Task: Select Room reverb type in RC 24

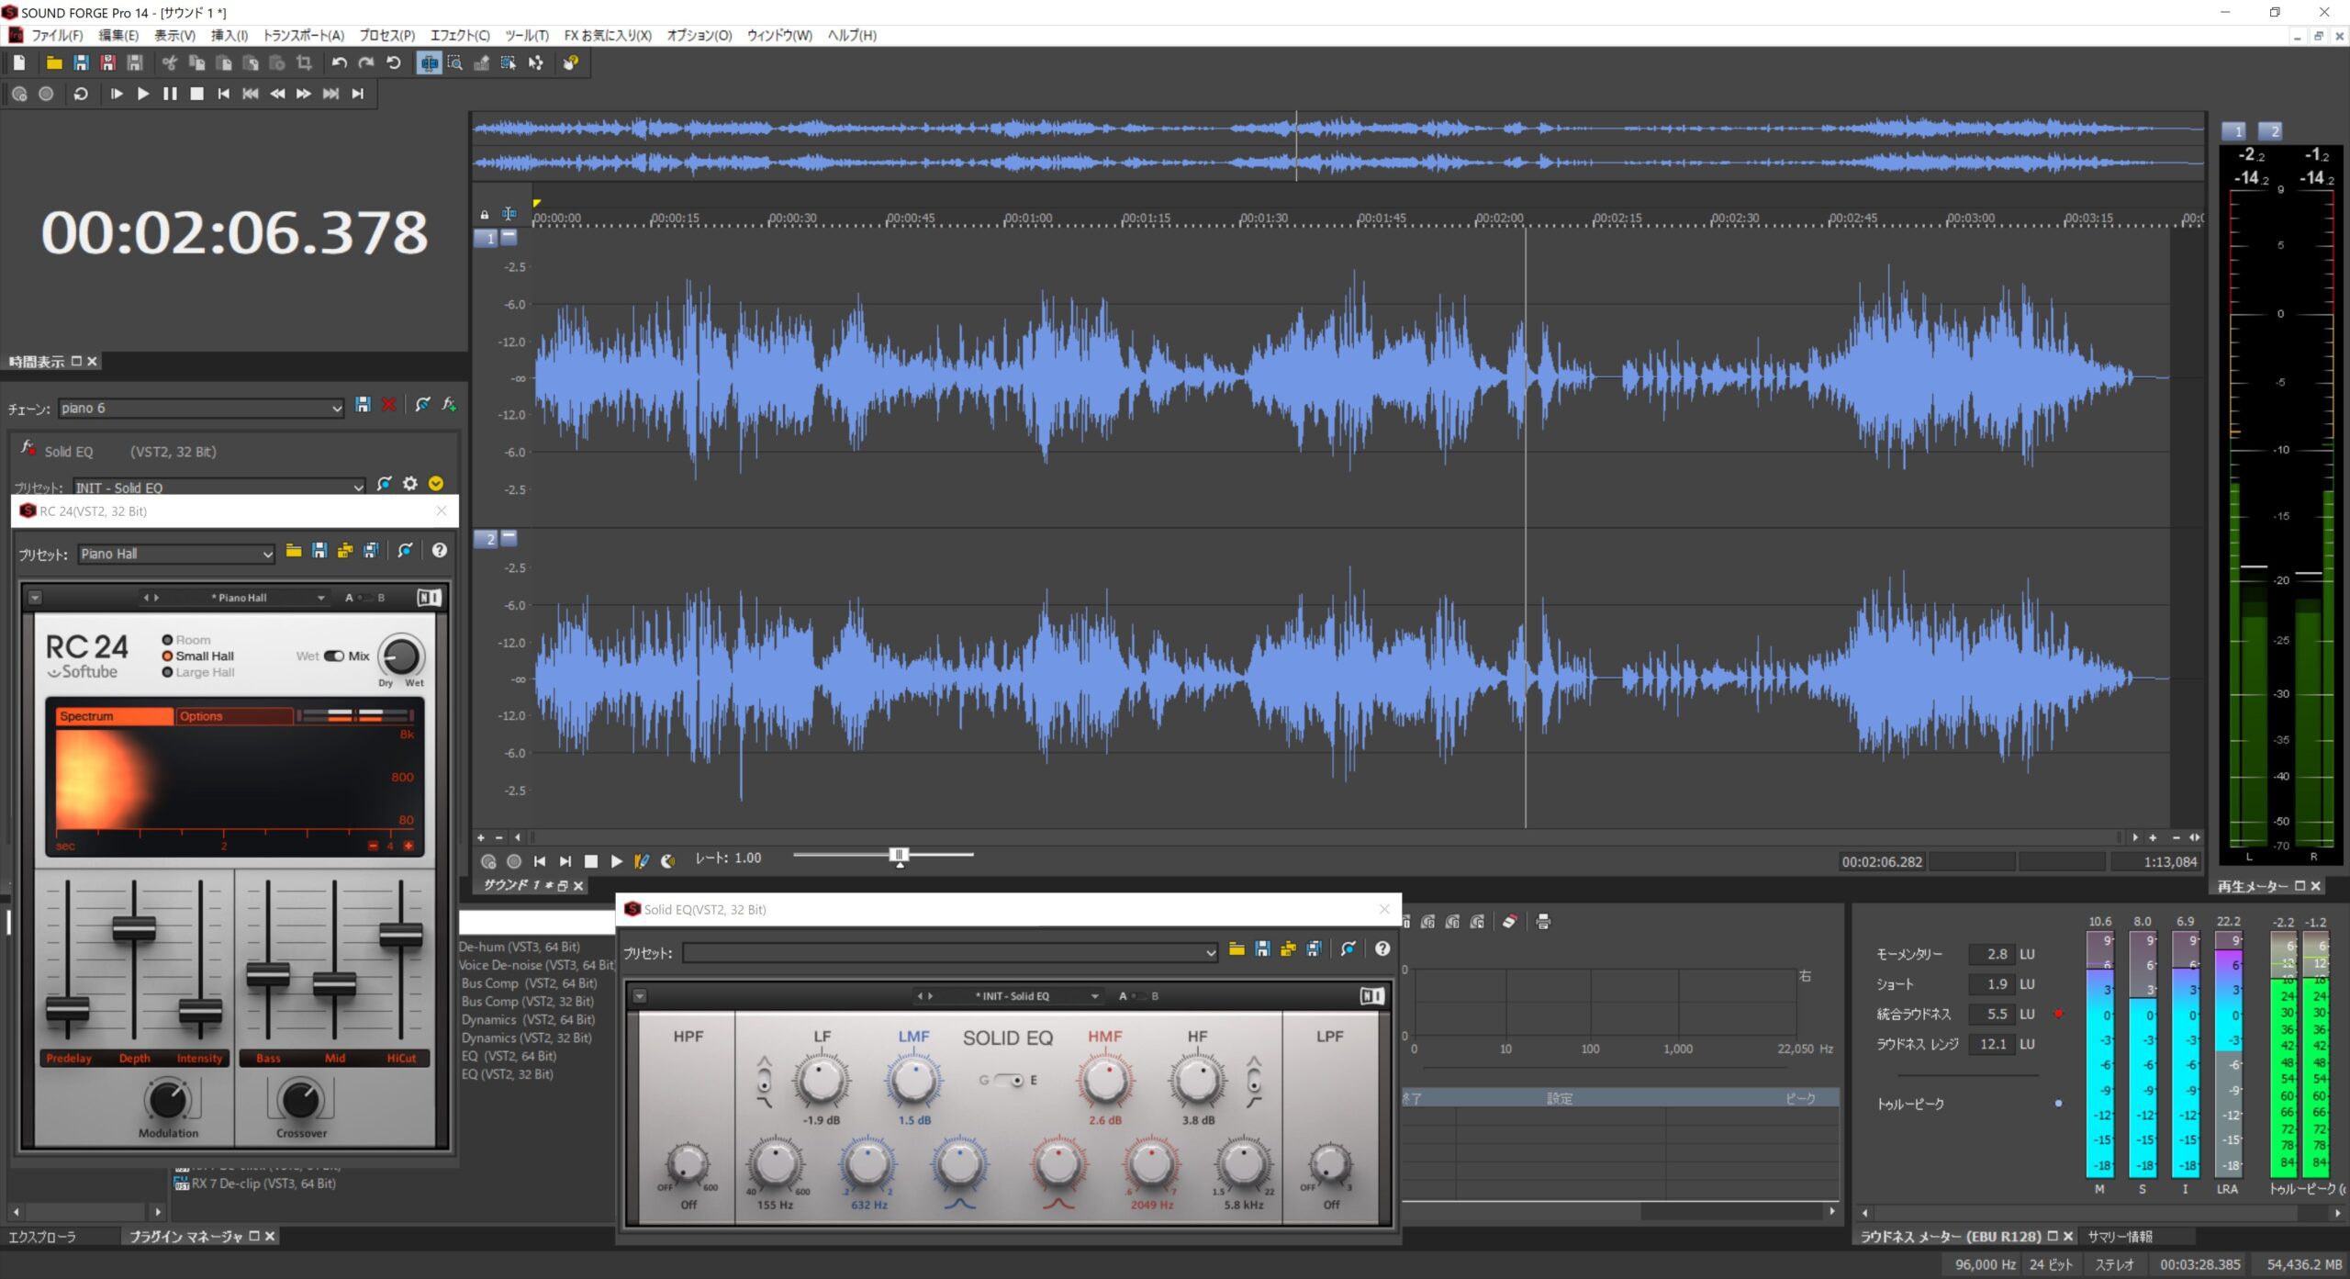Action: (x=186, y=640)
